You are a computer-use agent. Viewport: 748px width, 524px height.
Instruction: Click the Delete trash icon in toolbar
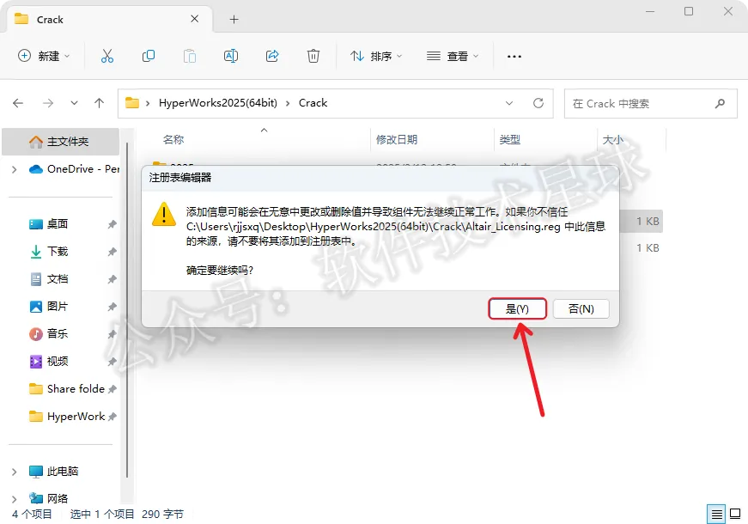pos(313,57)
